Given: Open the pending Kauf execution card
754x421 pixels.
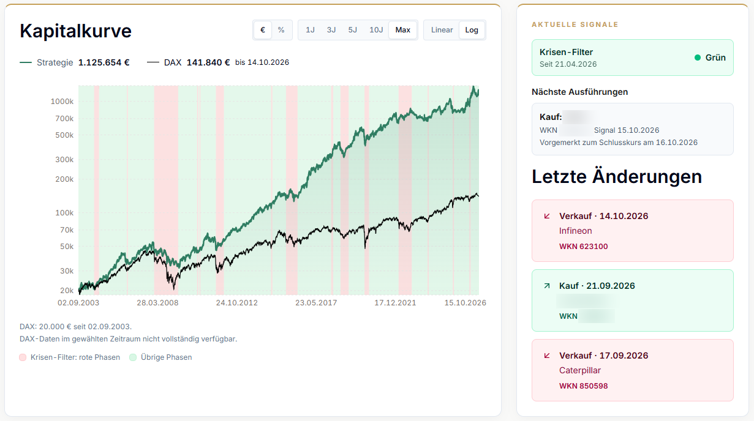Looking at the screenshot, I should point(633,129).
